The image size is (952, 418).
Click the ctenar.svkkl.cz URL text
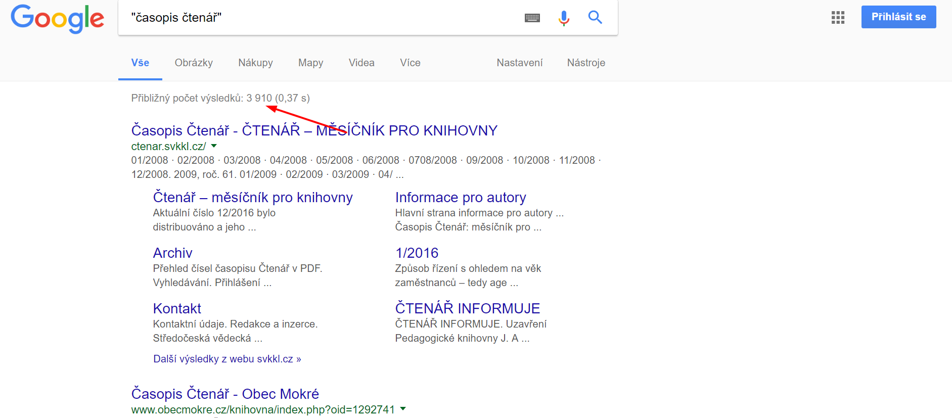click(x=168, y=147)
